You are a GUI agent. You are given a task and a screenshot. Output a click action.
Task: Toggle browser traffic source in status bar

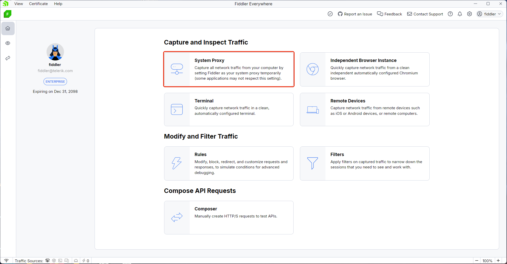point(54,260)
